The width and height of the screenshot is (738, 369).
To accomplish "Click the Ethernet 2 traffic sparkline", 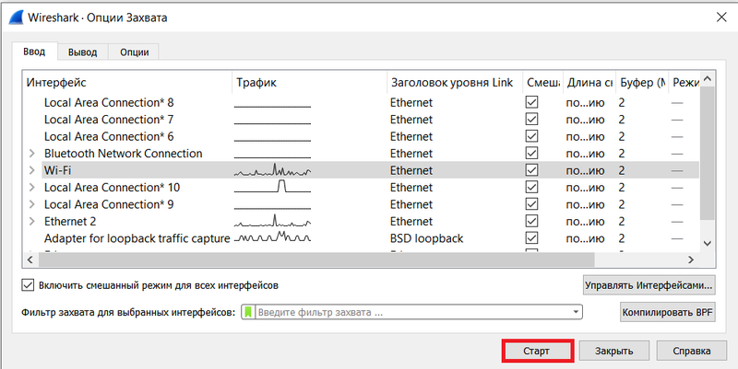I will pos(272,222).
